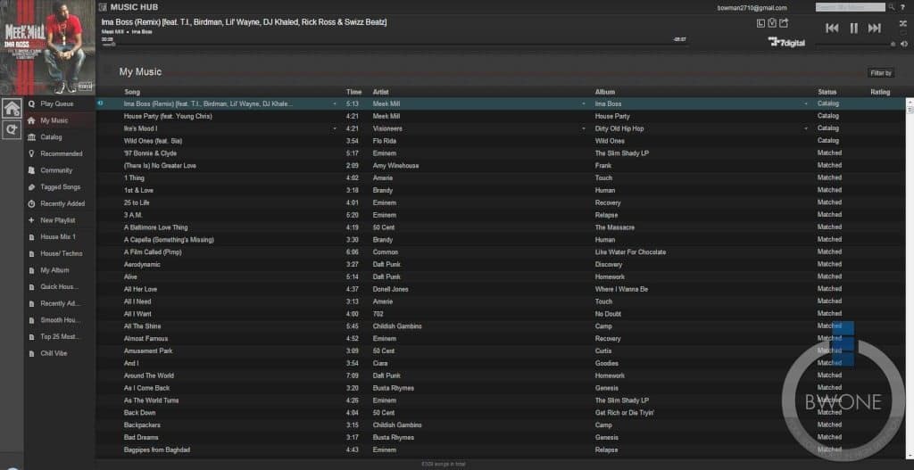
Task: Skip to the previous track
Action: (x=833, y=28)
